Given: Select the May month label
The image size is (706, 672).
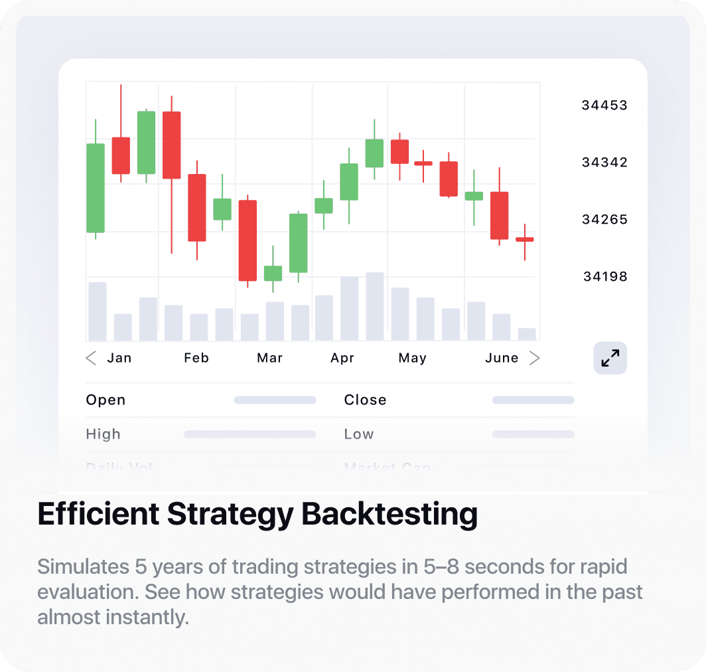Looking at the screenshot, I should pos(412,358).
